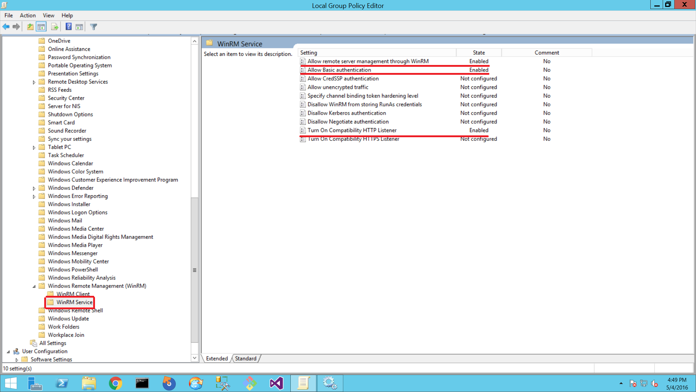Open PowerShell from the taskbar
Screen dimensions: 696x392
62,383
